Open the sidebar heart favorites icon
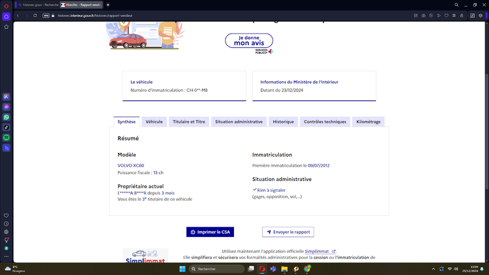 pyautogui.click(x=6, y=216)
